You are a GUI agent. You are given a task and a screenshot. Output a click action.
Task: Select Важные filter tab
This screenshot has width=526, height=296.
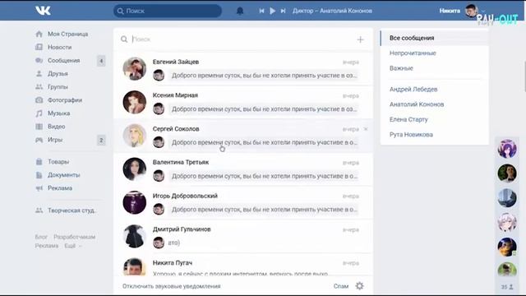[434, 68]
